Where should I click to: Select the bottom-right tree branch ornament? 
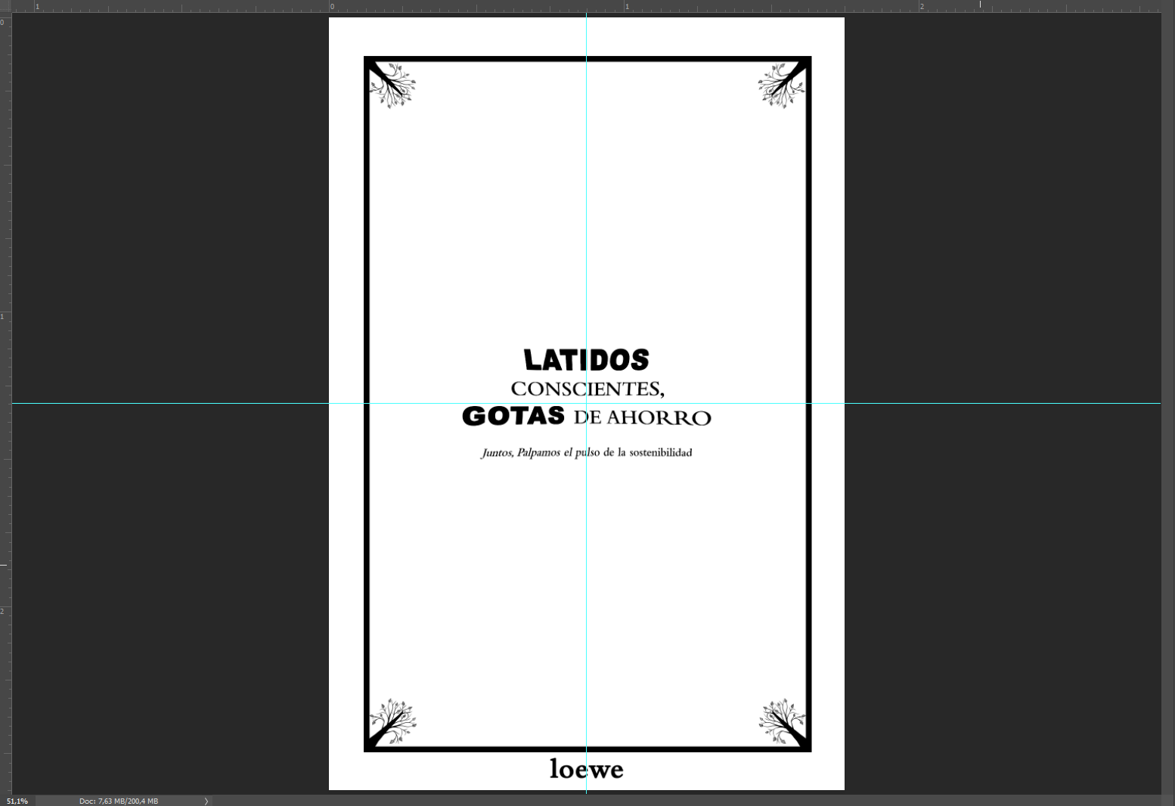coord(782,721)
